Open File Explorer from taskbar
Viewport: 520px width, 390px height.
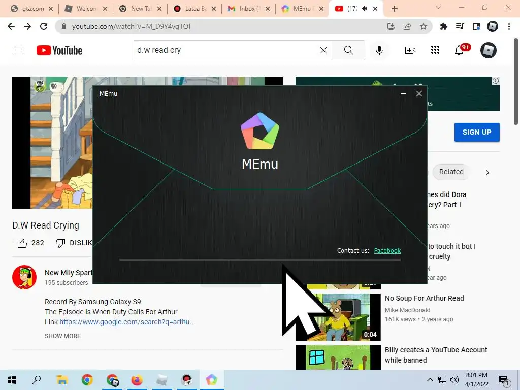pyautogui.click(x=62, y=380)
